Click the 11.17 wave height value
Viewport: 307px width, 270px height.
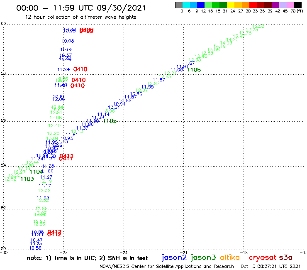click(x=45, y=186)
